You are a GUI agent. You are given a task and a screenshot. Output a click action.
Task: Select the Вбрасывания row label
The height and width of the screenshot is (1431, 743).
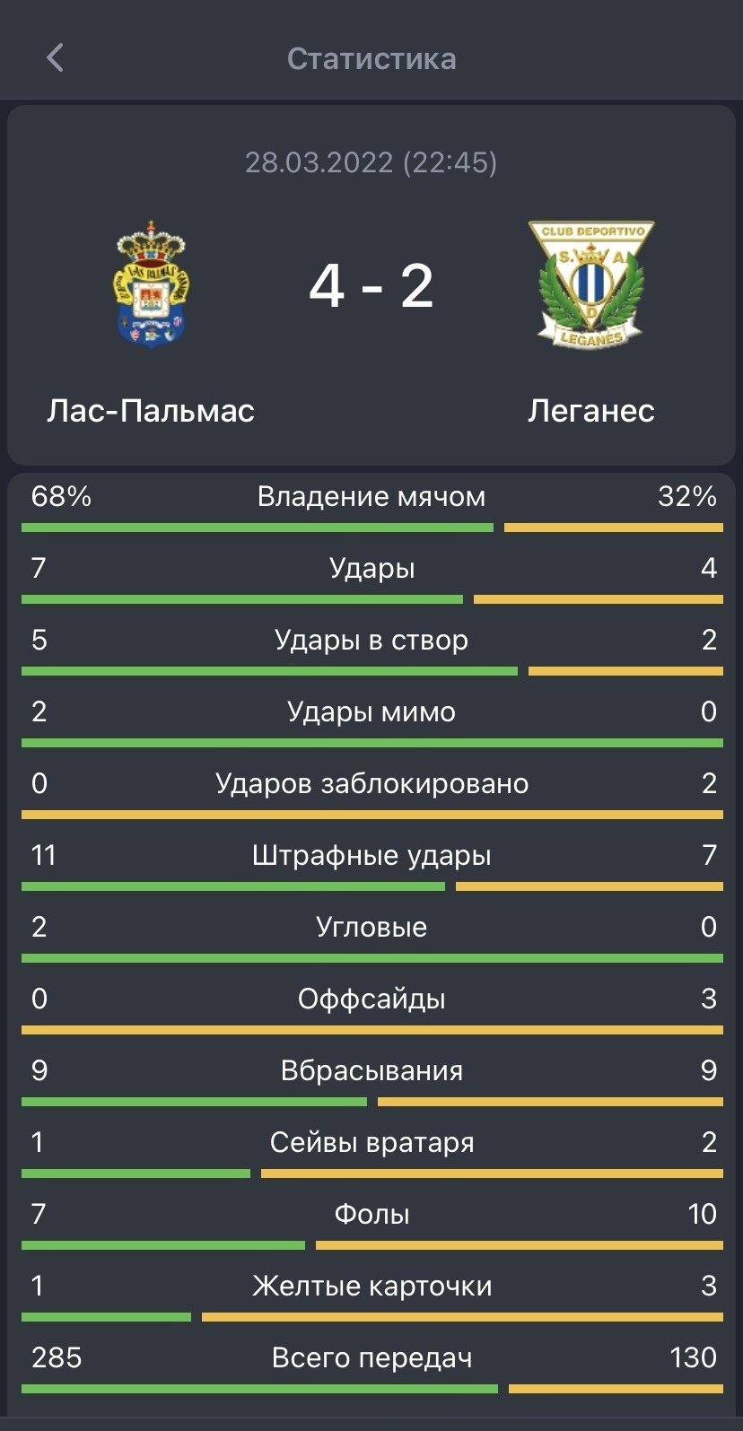click(371, 1071)
